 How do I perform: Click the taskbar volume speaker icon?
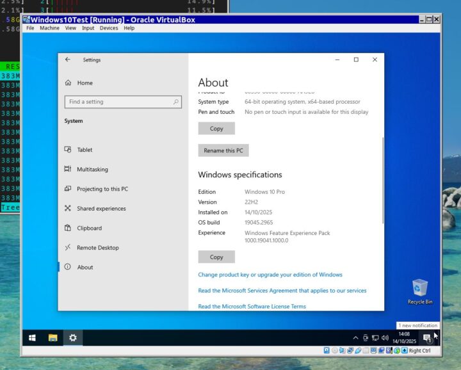click(385, 337)
